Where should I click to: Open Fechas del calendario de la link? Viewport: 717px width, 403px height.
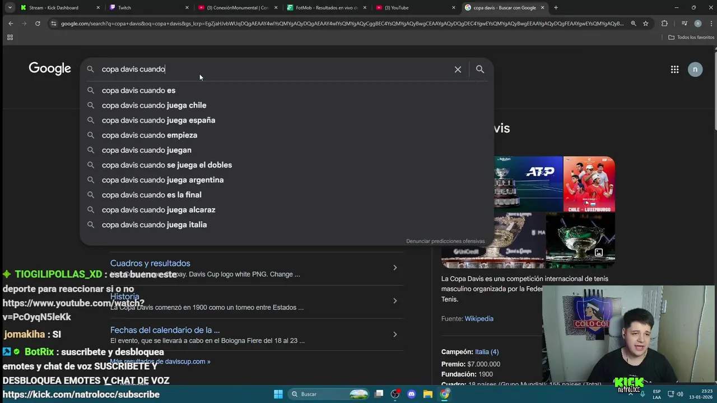[165, 330]
